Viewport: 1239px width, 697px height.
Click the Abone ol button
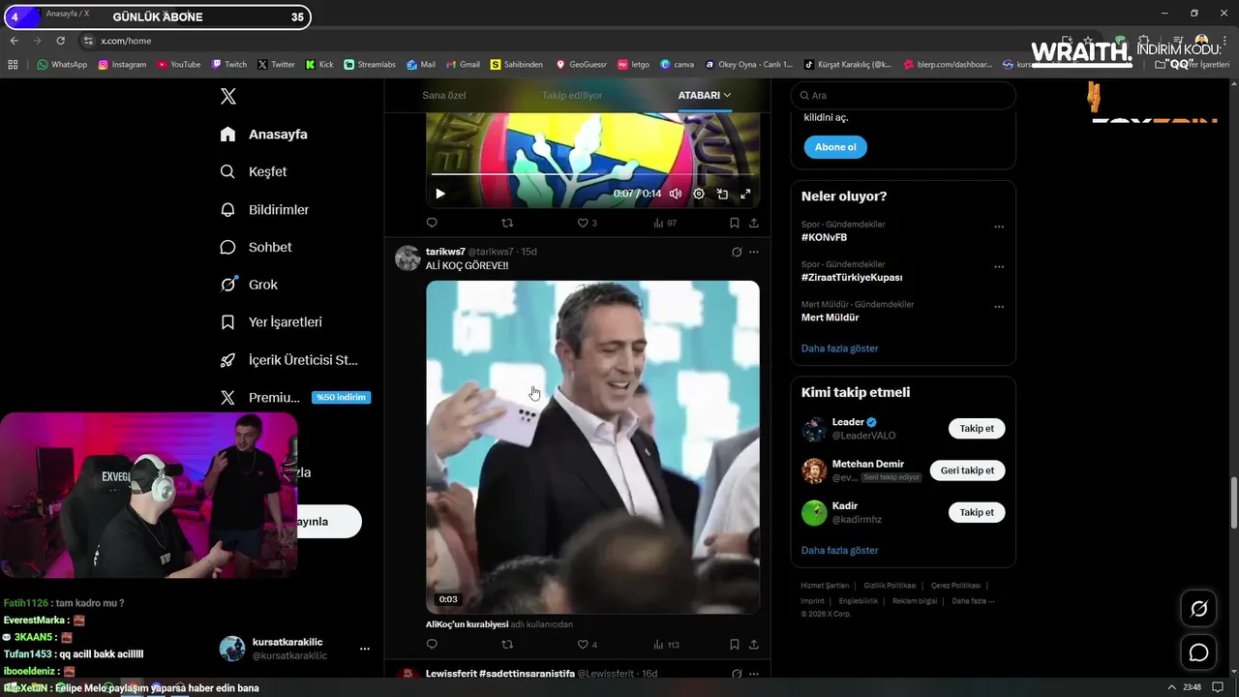[x=835, y=147]
